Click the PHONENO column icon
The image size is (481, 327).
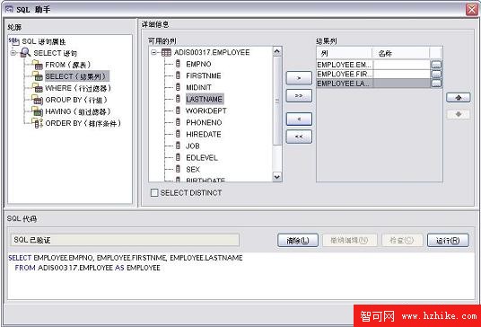tap(178, 122)
